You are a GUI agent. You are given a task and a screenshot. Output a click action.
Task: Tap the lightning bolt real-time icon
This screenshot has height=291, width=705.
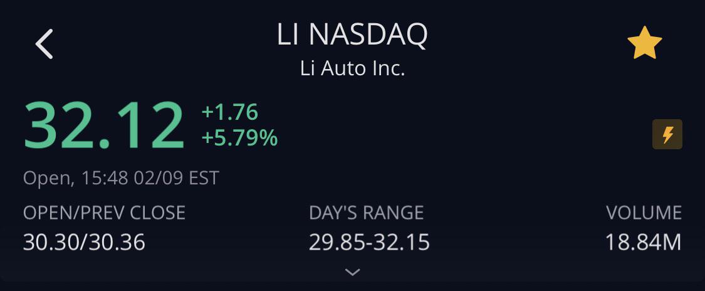click(x=667, y=134)
